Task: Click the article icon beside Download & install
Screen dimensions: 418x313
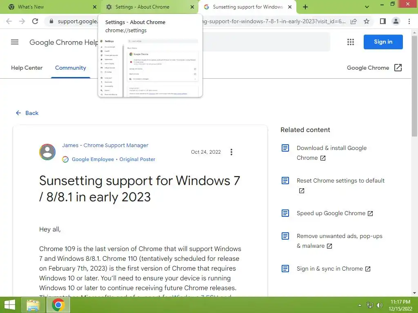Action: point(285,148)
